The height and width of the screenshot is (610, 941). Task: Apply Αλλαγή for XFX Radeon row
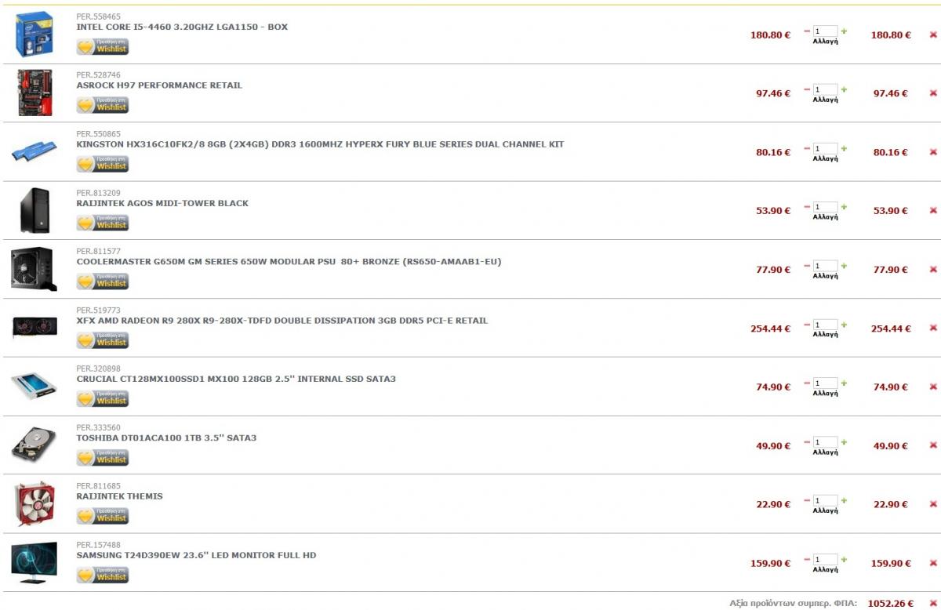pyautogui.click(x=826, y=335)
